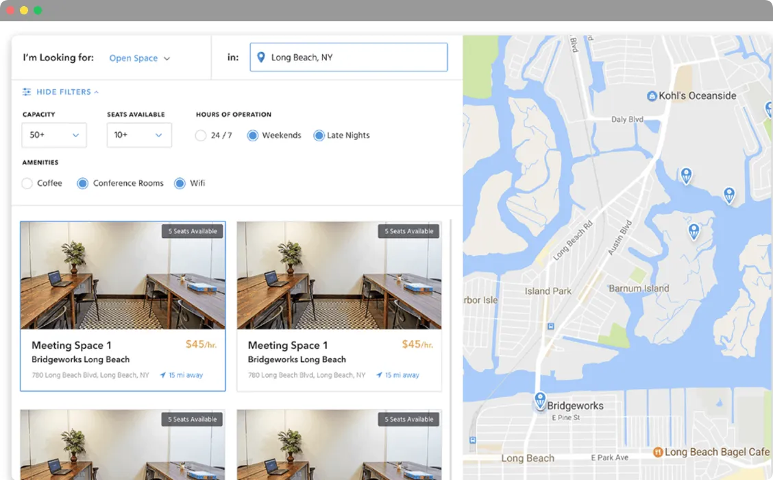
Task: Select the Bridgeworks map pin
Action: click(x=540, y=400)
